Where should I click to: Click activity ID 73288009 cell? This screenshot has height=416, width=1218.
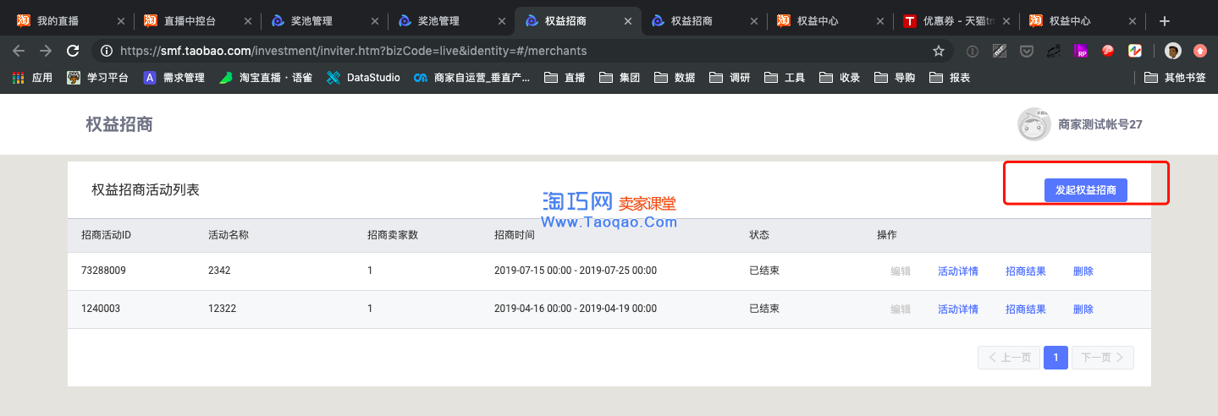click(x=103, y=271)
